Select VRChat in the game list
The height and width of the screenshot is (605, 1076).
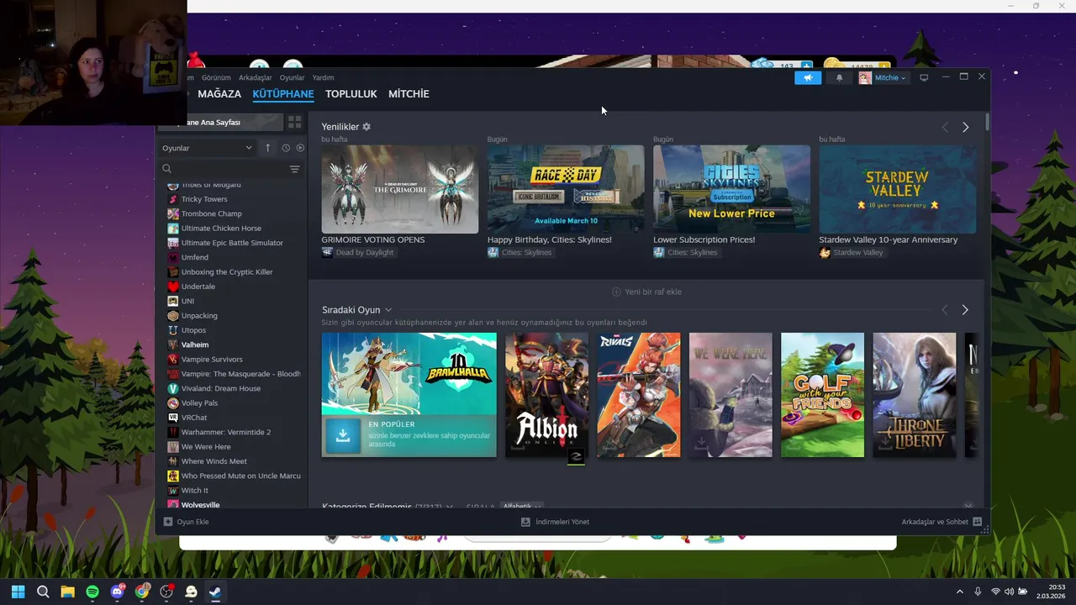[194, 418]
